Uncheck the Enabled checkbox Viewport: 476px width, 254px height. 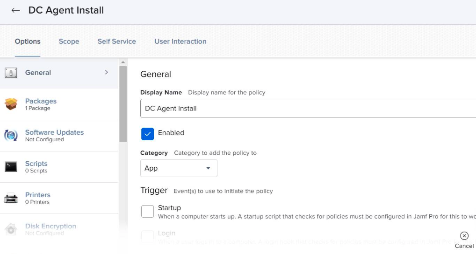(147, 134)
